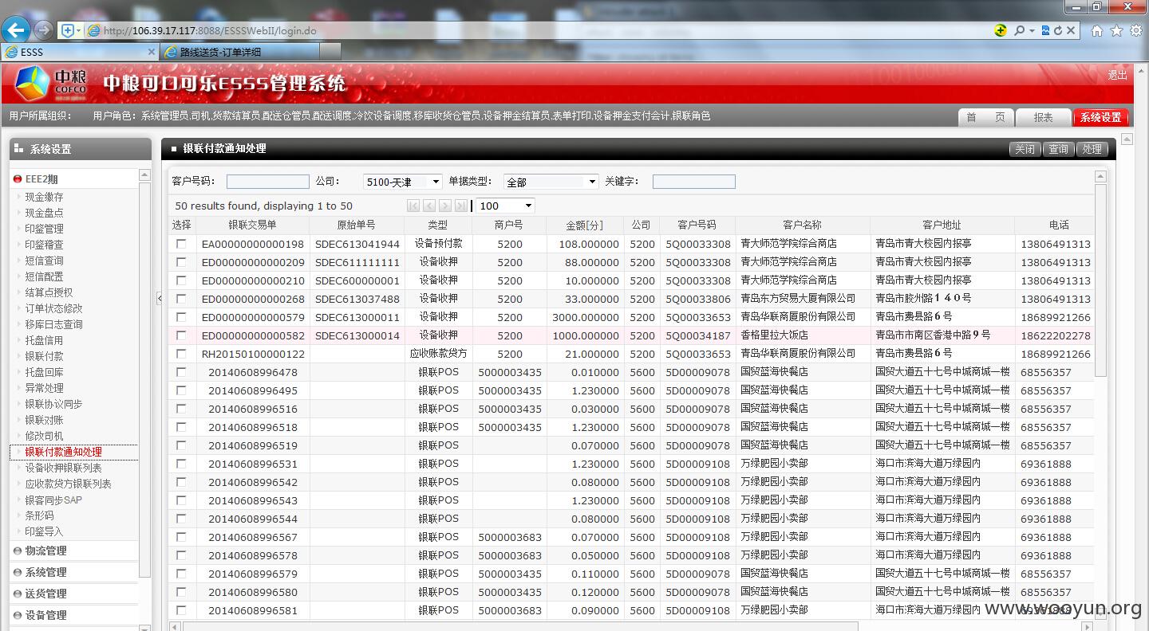Open the address bar search dropdown arrow
1149x631 pixels.
(1032, 30)
